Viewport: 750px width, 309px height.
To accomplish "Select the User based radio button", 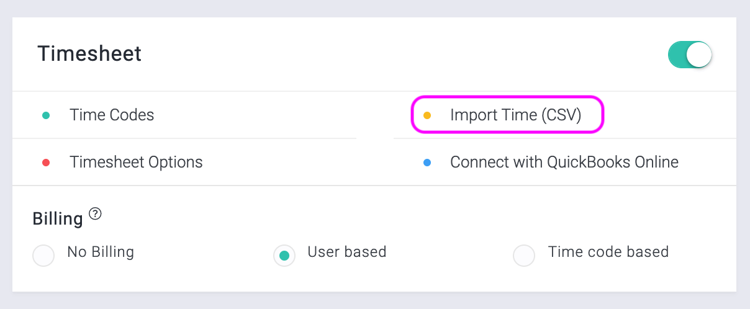I will (284, 256).
